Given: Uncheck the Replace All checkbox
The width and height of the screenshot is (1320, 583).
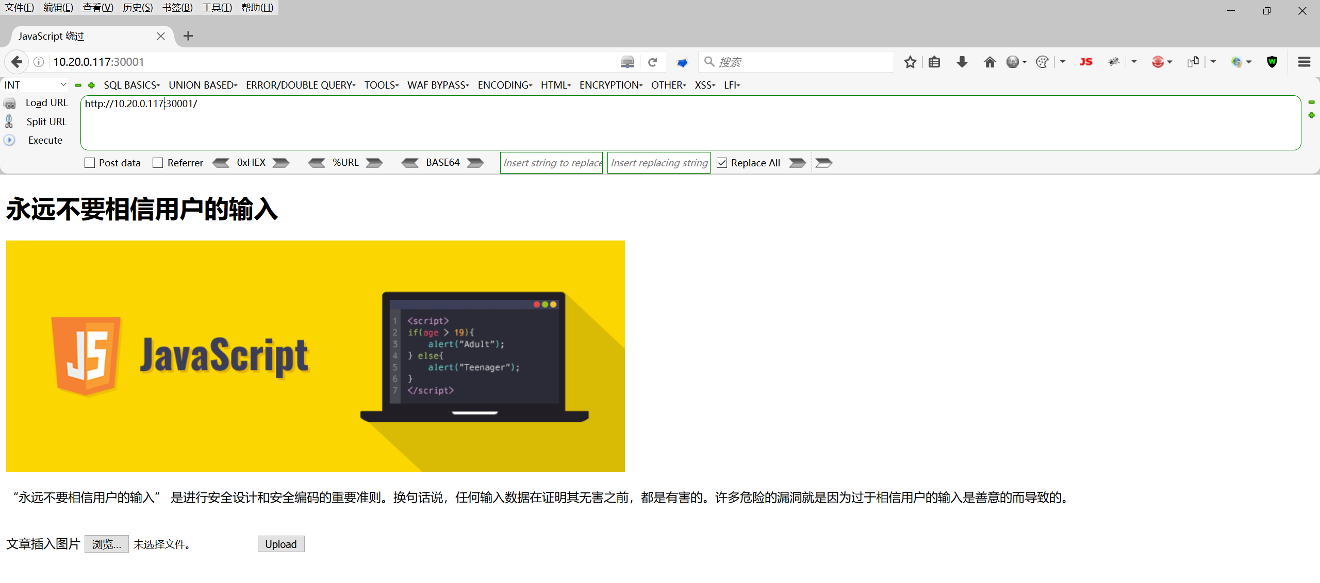Looking at the screenshot, I should coord(722,162).
